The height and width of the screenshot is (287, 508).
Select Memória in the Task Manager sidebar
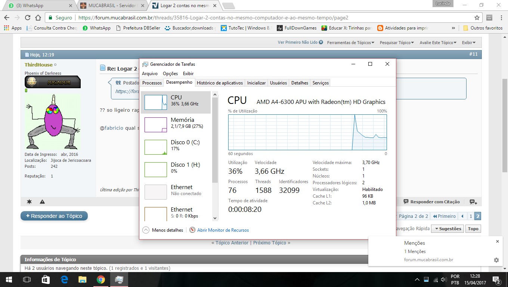coord(176,124)
